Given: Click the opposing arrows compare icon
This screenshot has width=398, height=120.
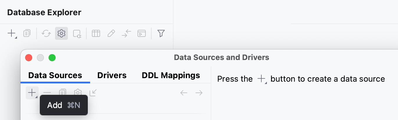Looking at the screenshot, I should [126, 34].
